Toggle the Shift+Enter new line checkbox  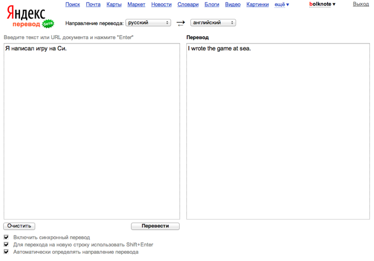pos(6,245)
